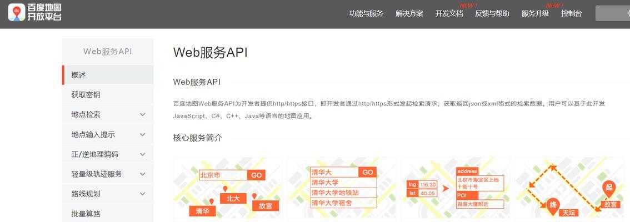
Task: Expand the 轻量级轨迹服务 chevron
Action: (143, 174)
